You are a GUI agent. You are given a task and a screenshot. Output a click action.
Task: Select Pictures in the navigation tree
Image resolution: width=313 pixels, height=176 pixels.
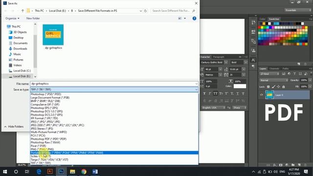(x=18, y=60)
